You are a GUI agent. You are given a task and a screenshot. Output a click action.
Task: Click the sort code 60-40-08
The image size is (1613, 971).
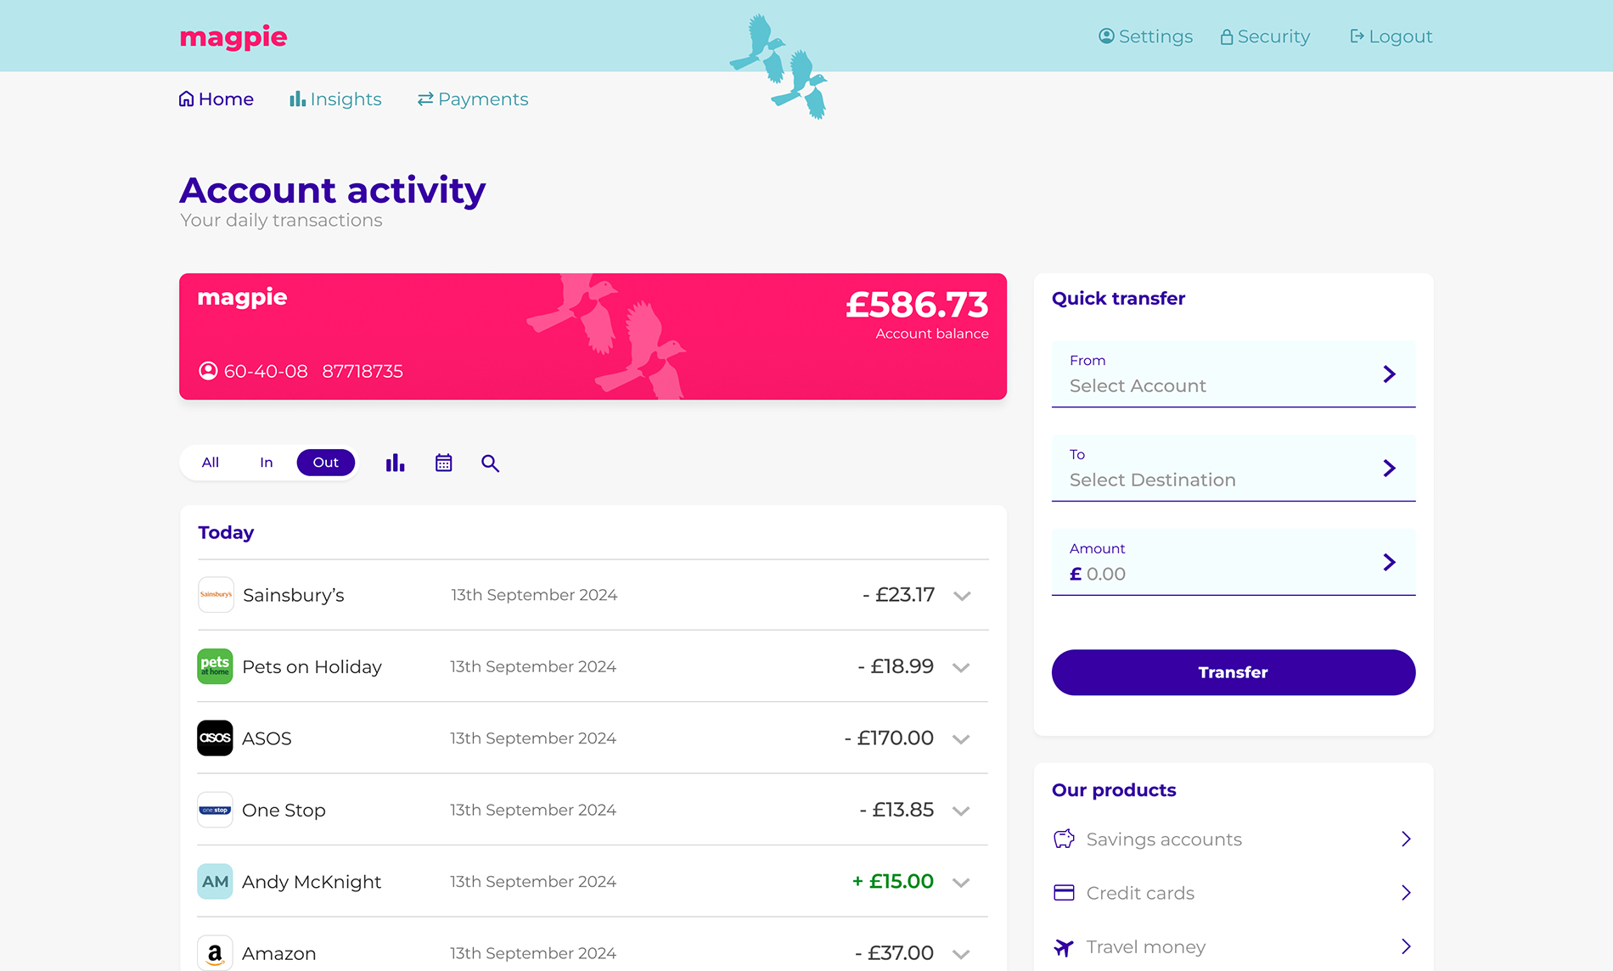click(x=266, y=371)
